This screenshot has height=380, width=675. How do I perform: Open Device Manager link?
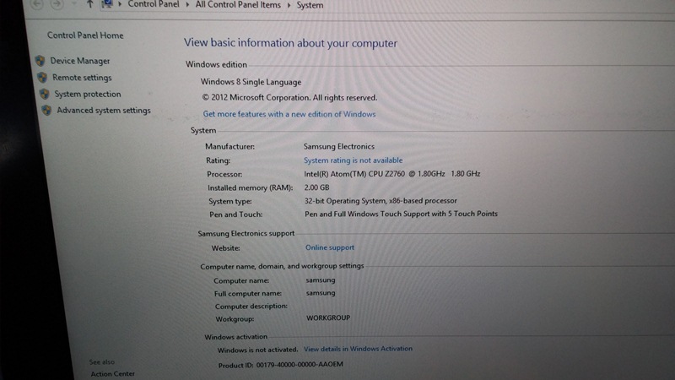pos(80,61)
